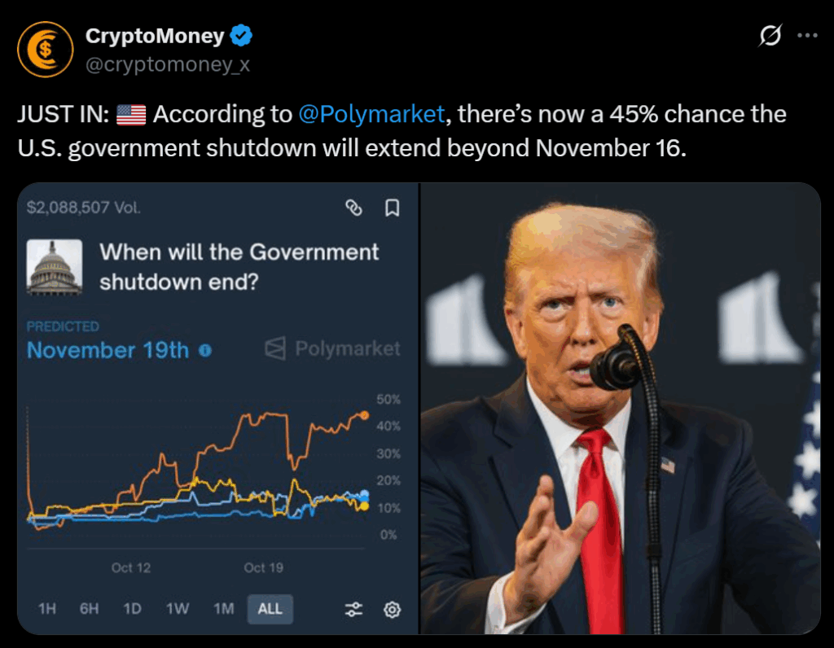Open the Trump photo at the microphone
The width and height of the screenshot is (834, 648).
tap(620, 409)
